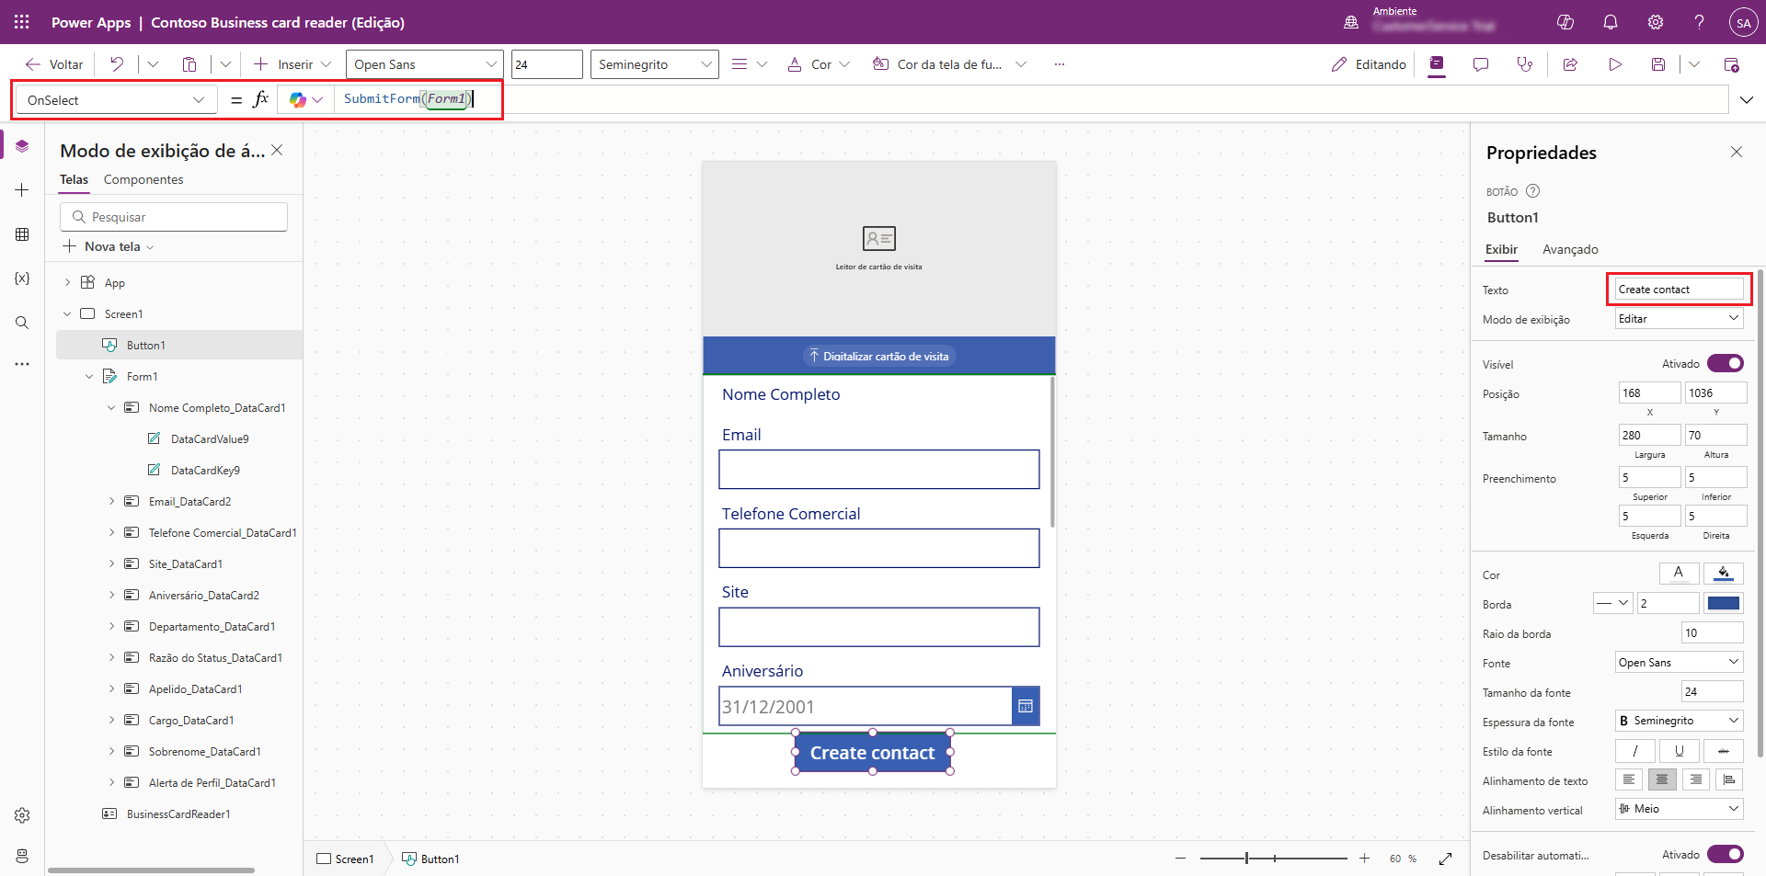Click the share icon in toolbar
The height and width of the screenshot is (876, 1766).
tap(1570, 64)
